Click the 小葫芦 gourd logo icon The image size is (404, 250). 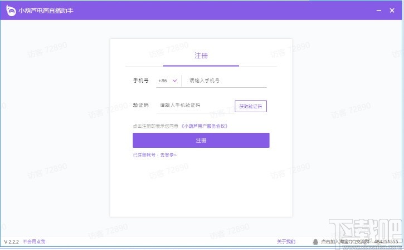click(x=11, y=11)
